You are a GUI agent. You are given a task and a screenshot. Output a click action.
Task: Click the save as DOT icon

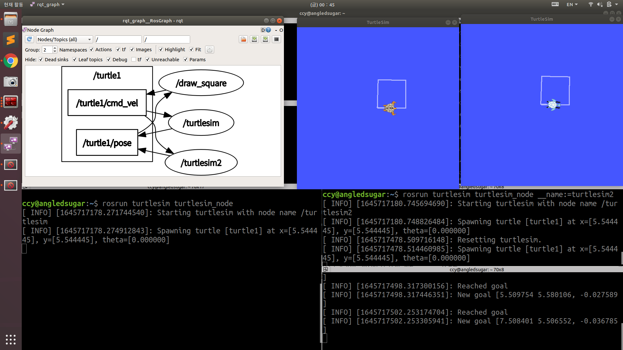254,39
